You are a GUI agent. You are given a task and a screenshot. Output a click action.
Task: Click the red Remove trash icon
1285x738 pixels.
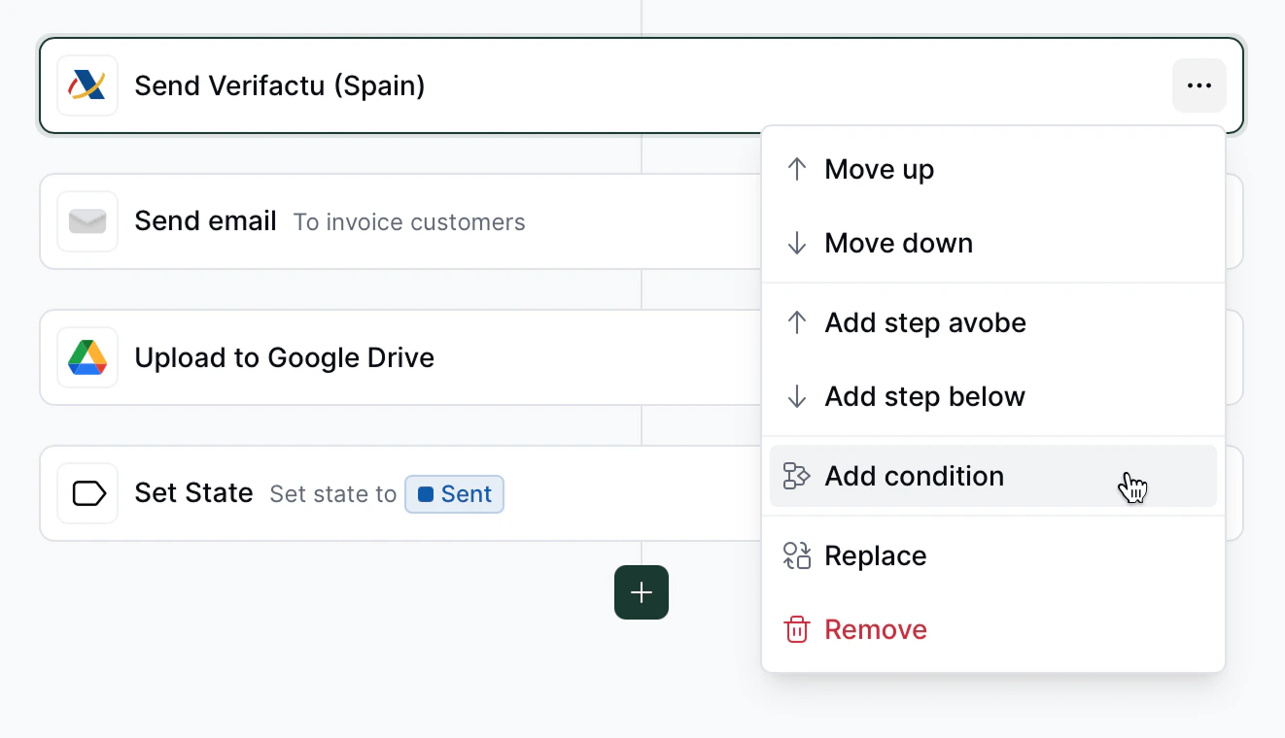point(797,629)
